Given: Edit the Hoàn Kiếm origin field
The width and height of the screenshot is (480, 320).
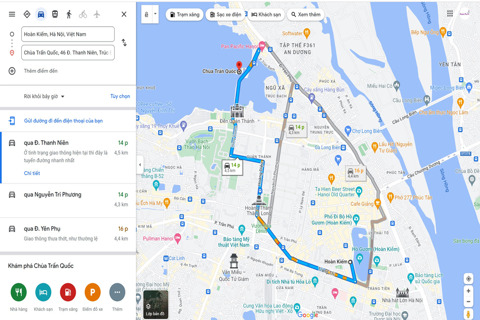Looking at the screenshot, I should coord(68,34).
